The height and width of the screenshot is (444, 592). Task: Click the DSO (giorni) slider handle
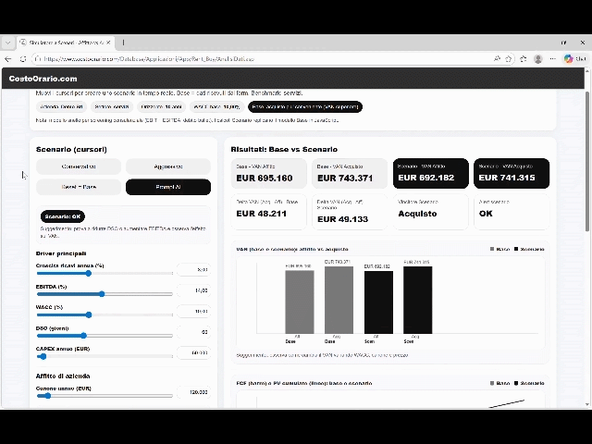click(83, 336)
